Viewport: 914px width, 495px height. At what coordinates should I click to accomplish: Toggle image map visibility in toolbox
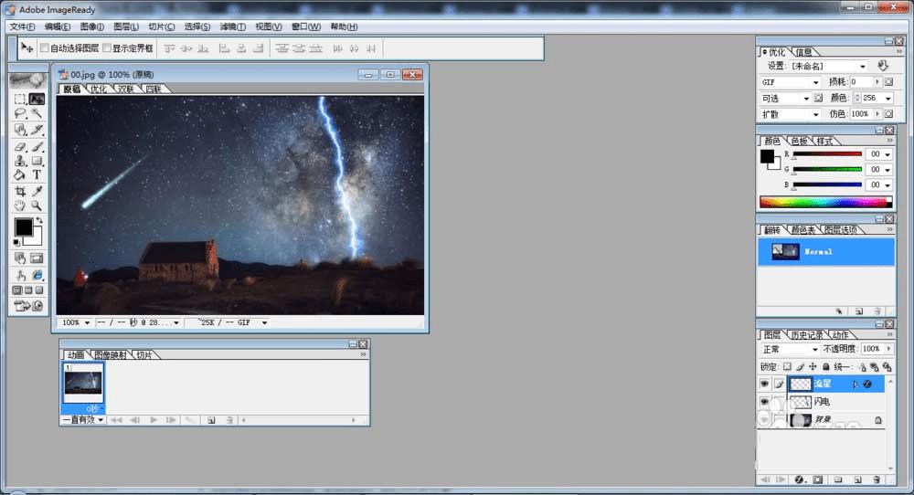tap(20, 258)
